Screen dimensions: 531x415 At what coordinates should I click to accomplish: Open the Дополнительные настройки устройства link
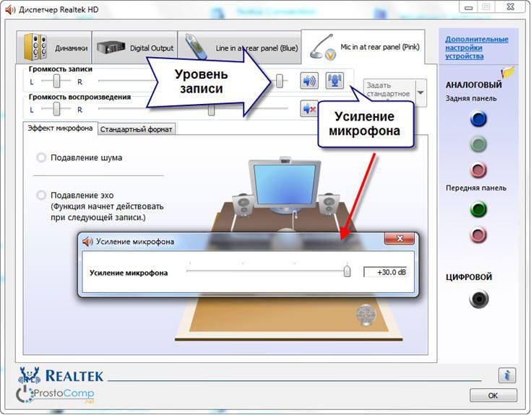coord(476,48)
